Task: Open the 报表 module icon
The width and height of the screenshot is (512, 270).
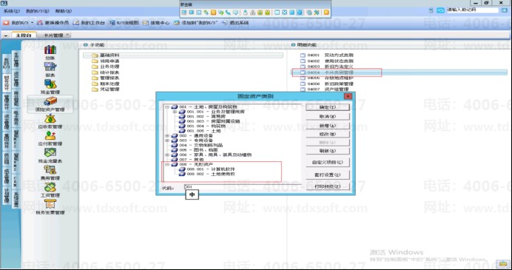Action: 50,67
